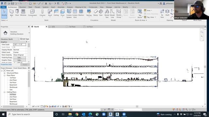Image resolution: width=209 pixels, height=117 pixels.
Task: Select the Ramp tool
Action: [x=95, y=13]
